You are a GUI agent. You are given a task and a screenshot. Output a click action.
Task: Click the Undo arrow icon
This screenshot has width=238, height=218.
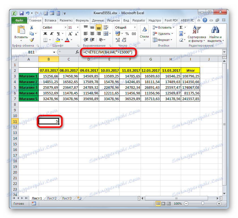tap(28, 13)
